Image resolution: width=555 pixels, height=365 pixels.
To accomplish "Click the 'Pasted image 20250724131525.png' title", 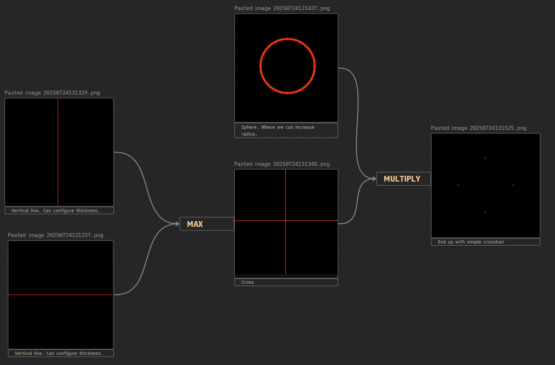I will pos(478,128).
